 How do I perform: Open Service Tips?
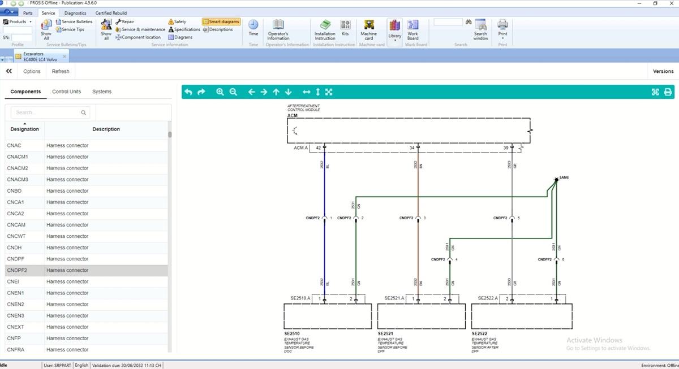[70, 29]
